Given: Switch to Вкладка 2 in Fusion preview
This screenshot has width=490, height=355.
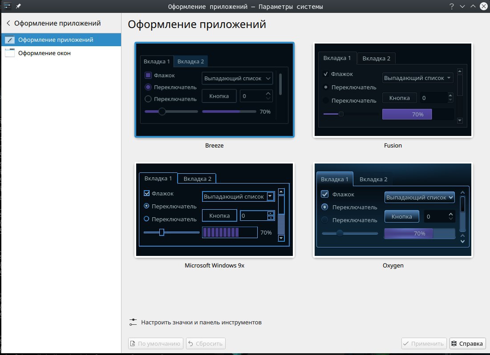Looking at the screenshot, I should coord(376,58).
